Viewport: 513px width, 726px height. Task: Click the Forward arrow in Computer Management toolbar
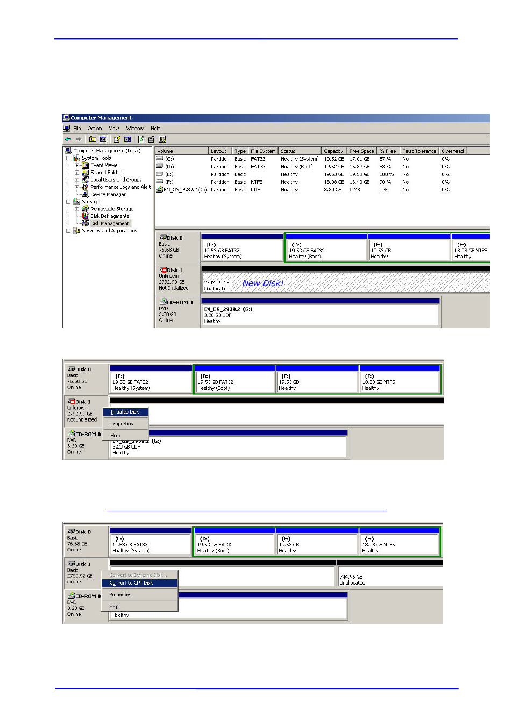tap(78, 139)
